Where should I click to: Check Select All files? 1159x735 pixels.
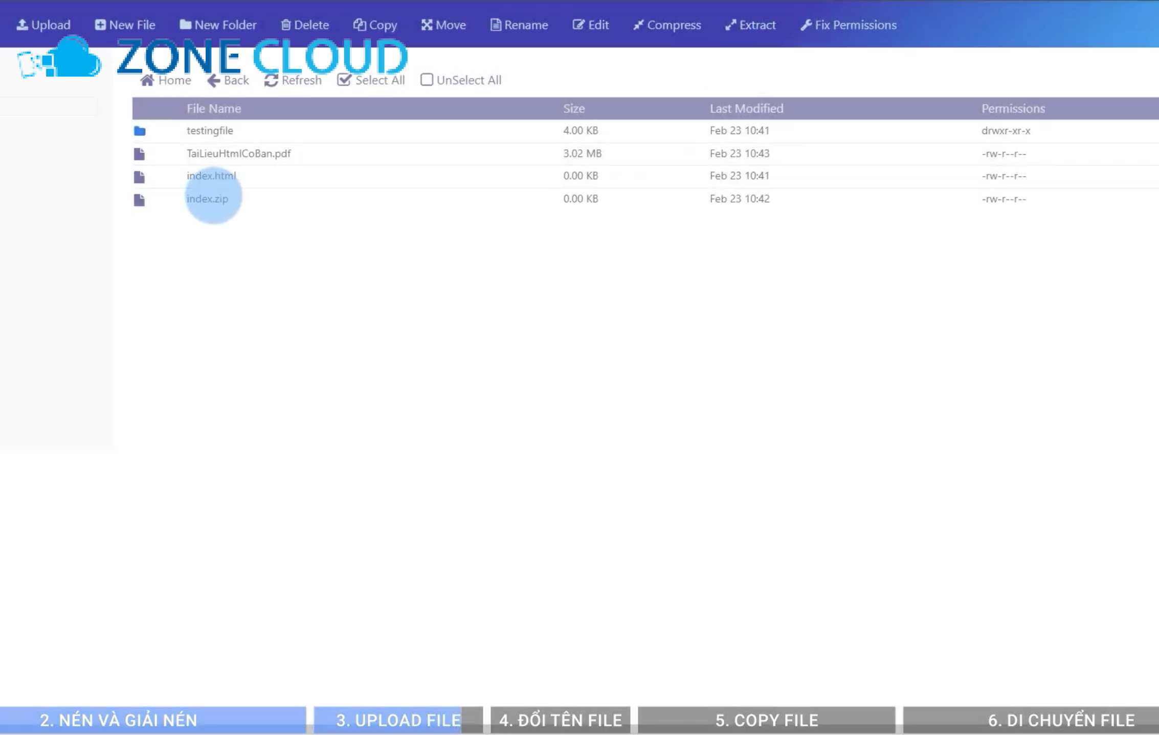click(x=371, y=80)
